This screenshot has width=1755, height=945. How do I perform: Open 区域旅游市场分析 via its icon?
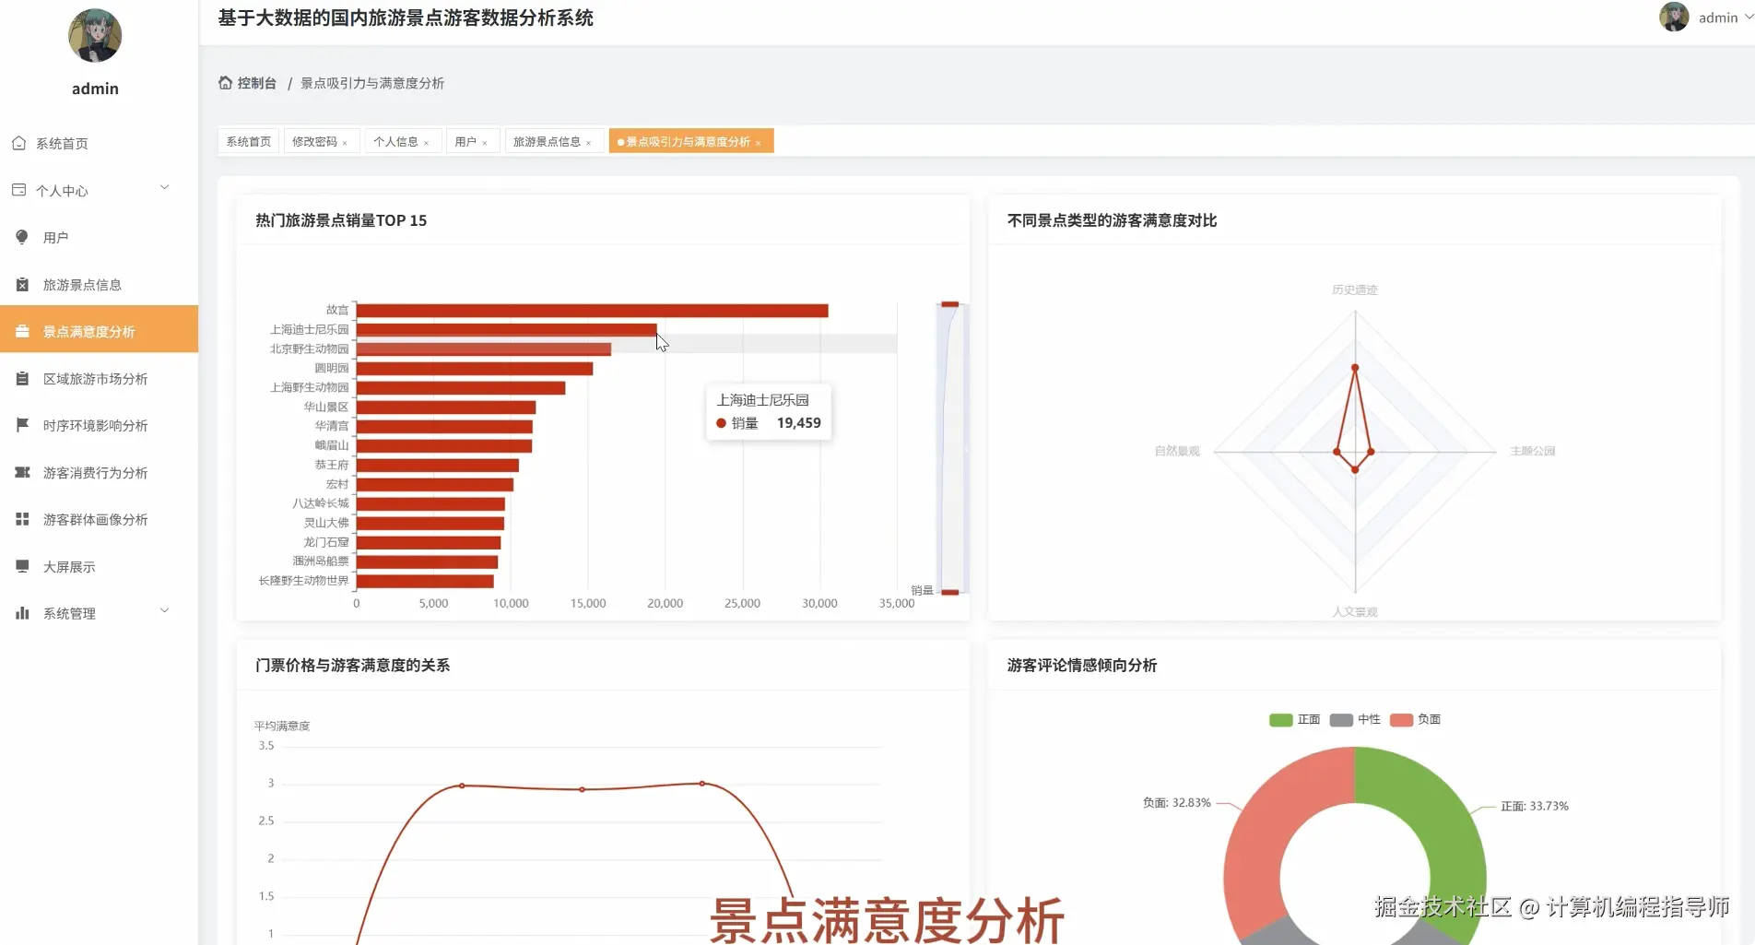[x=22, y=378]
